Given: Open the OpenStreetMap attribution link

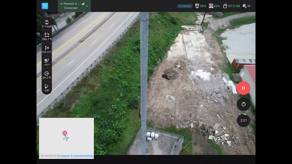Looking at the screenshot, I should (82, 156).
